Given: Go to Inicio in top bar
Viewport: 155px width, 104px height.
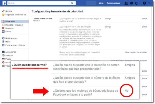Looking at the screenshot, I should pos(101,3).
